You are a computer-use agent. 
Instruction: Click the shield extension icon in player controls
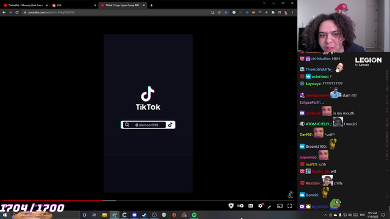coord(231,206)
